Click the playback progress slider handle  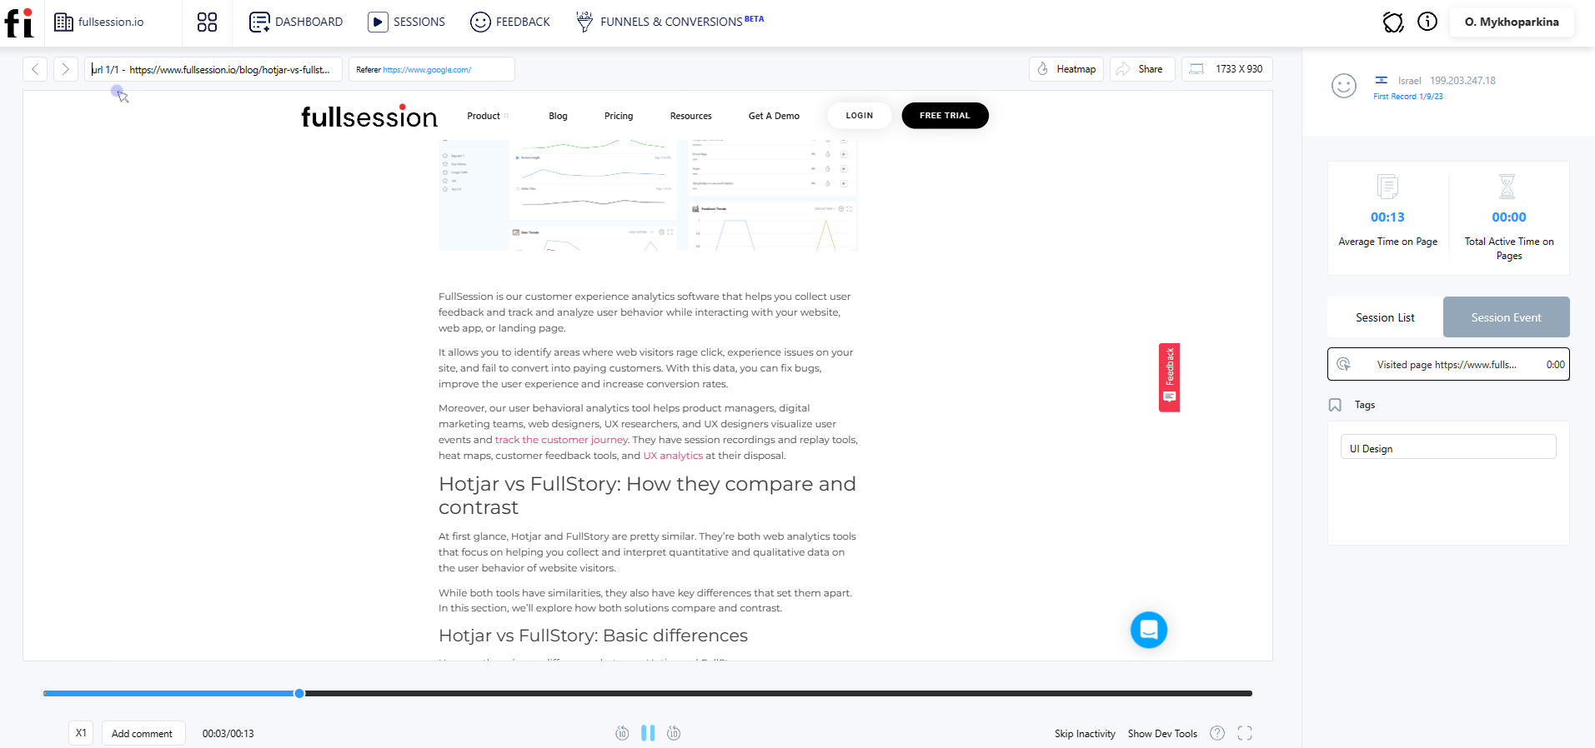click(x=299, y=693)
